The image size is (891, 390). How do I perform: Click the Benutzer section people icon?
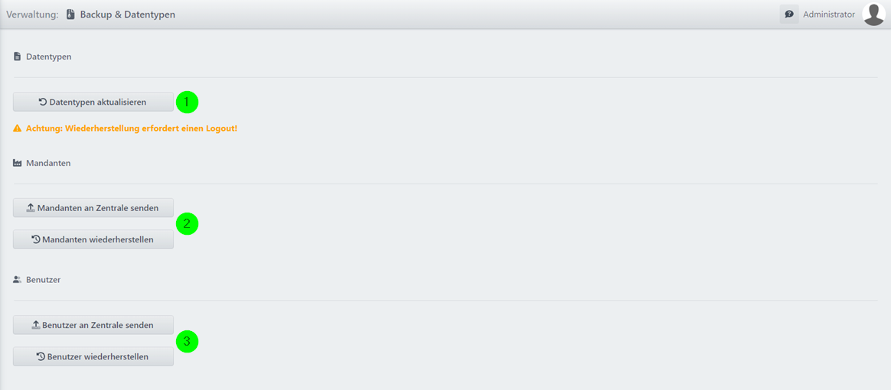pyautogui.click(x=17, y=280)
